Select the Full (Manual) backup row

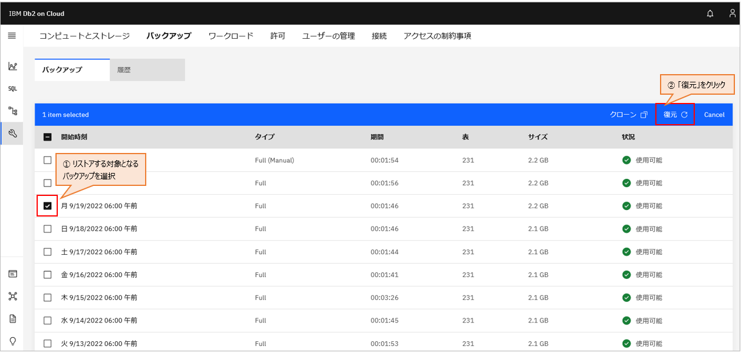click(x=47, y=160)
